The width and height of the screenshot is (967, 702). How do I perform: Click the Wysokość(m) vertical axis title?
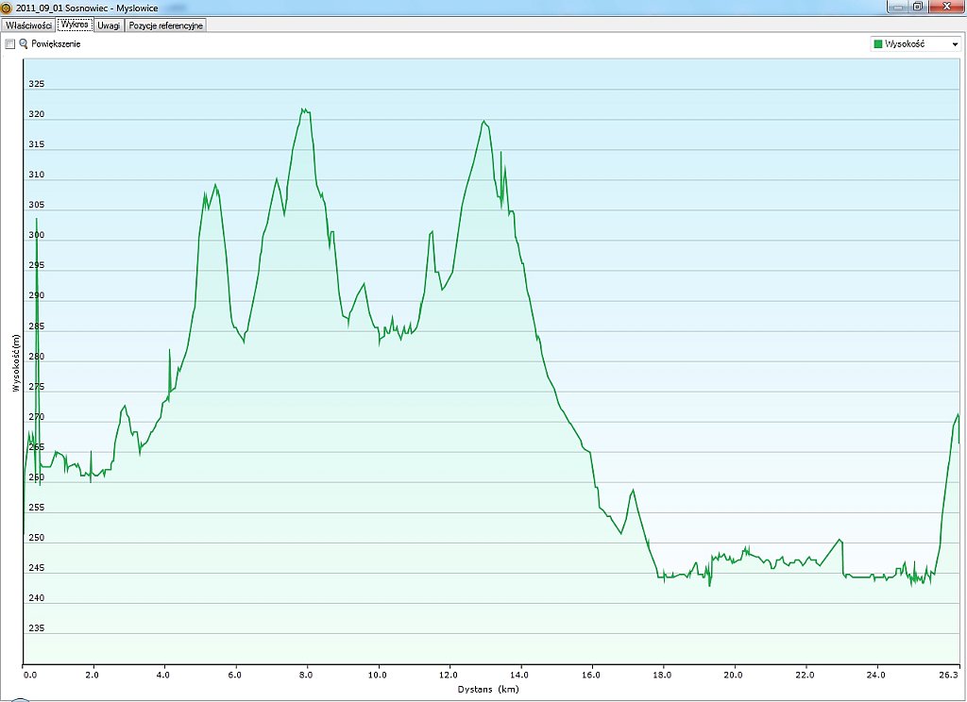point(15,362)
